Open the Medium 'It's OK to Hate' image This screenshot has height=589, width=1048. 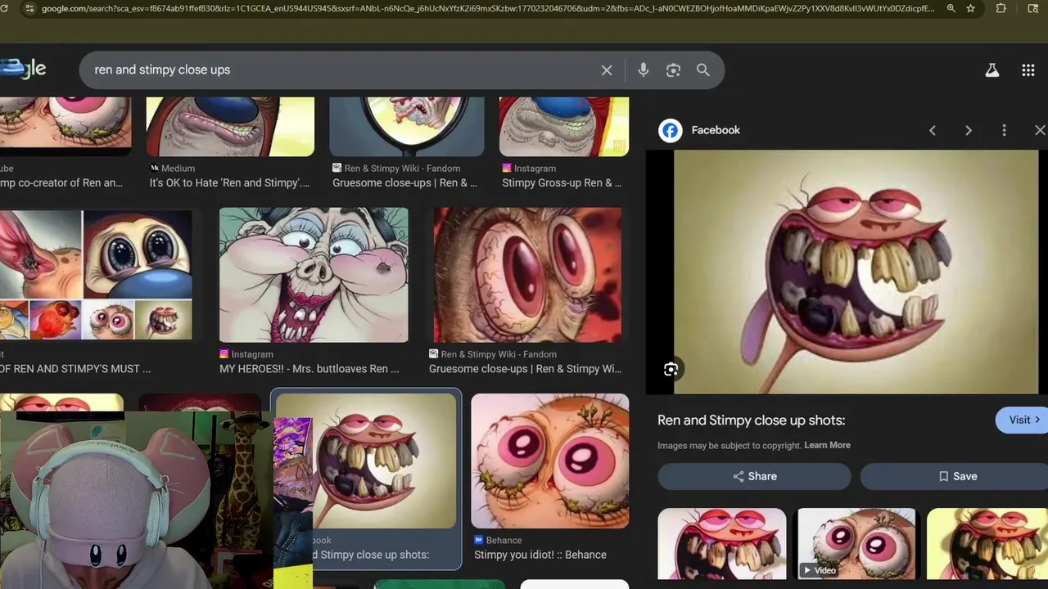click(x=230, y=126)
